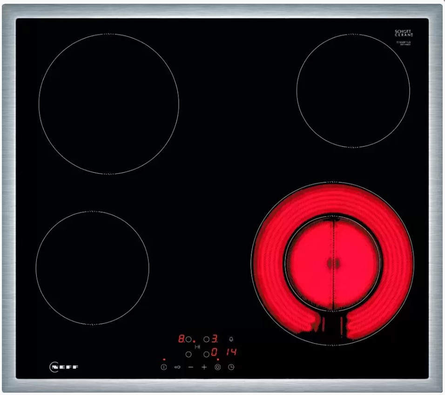Click the glowing red inner heating ring
Screen dimensions: 445x395
[x=333, y=264]
